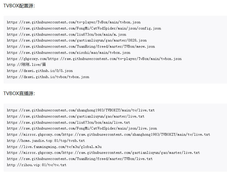227x174 pixels.
Task: Open the home.jundie.top tvzb.txt URL
Action: point(46,141)
